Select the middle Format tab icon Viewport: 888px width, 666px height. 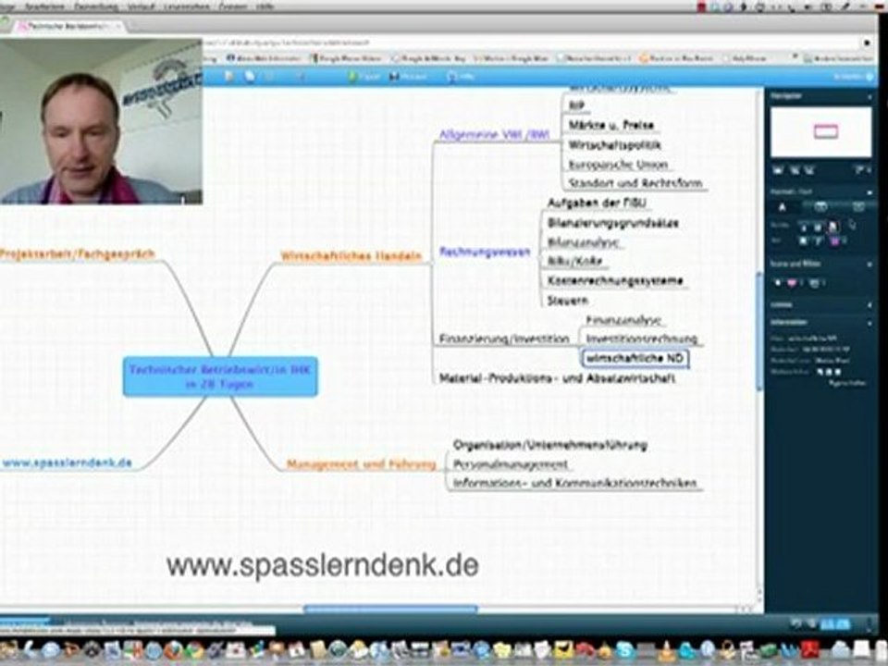coord(820,207)
